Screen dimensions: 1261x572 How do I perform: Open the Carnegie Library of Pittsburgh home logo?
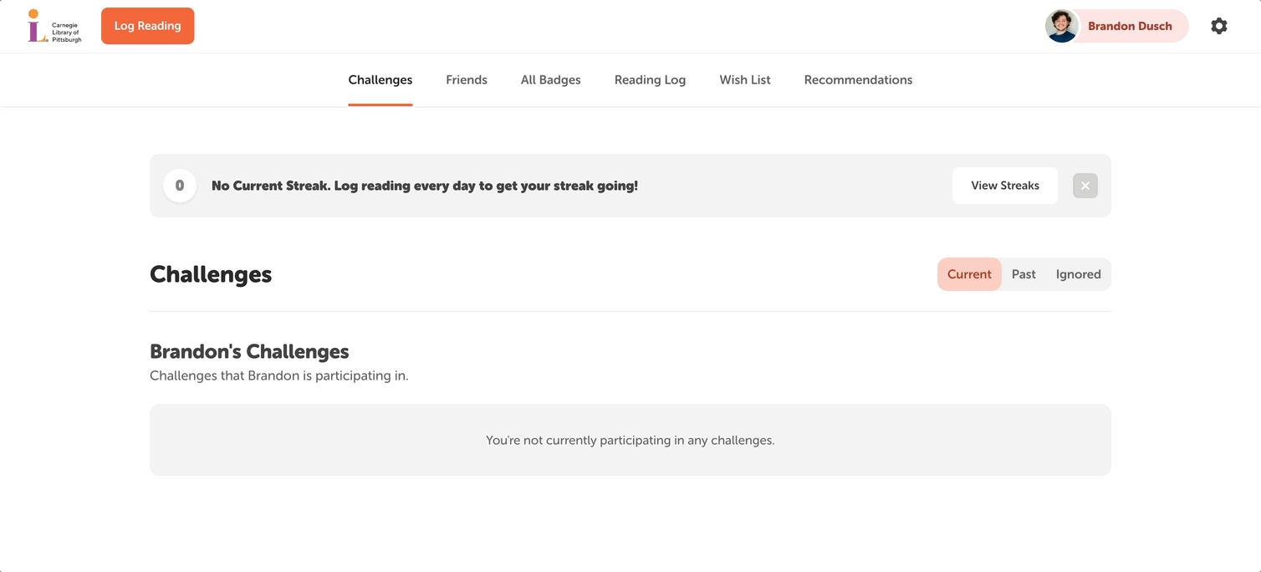[54, 26]
